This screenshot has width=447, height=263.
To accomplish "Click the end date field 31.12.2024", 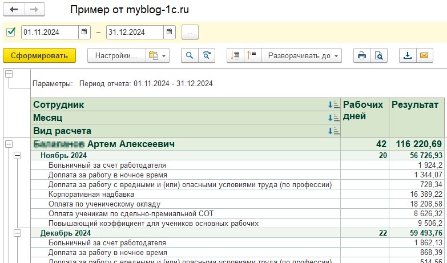I will click(x=135, y=32).
